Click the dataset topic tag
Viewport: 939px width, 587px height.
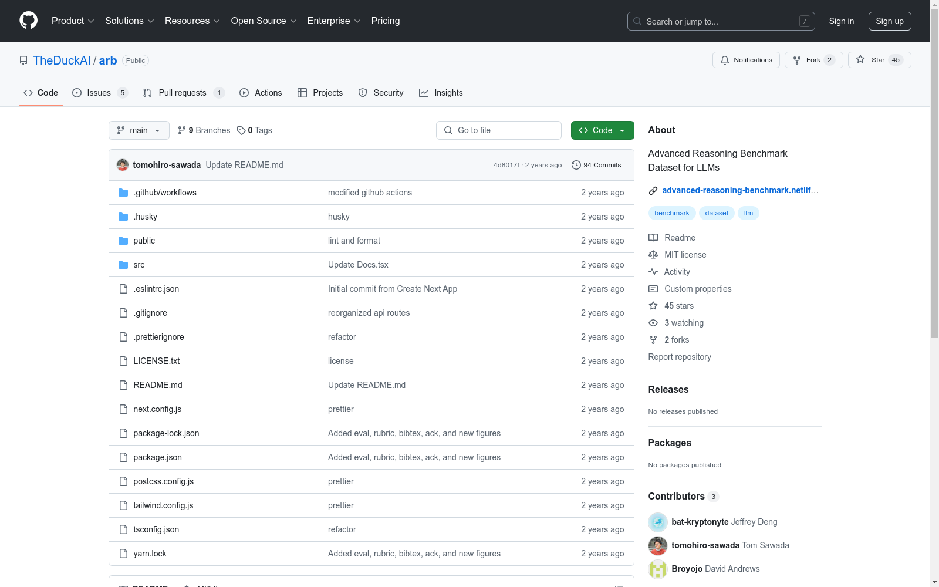point(717,213)
